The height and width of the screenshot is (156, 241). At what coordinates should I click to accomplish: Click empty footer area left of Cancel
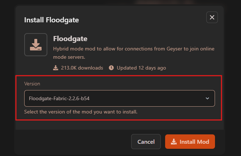[72, 142]
